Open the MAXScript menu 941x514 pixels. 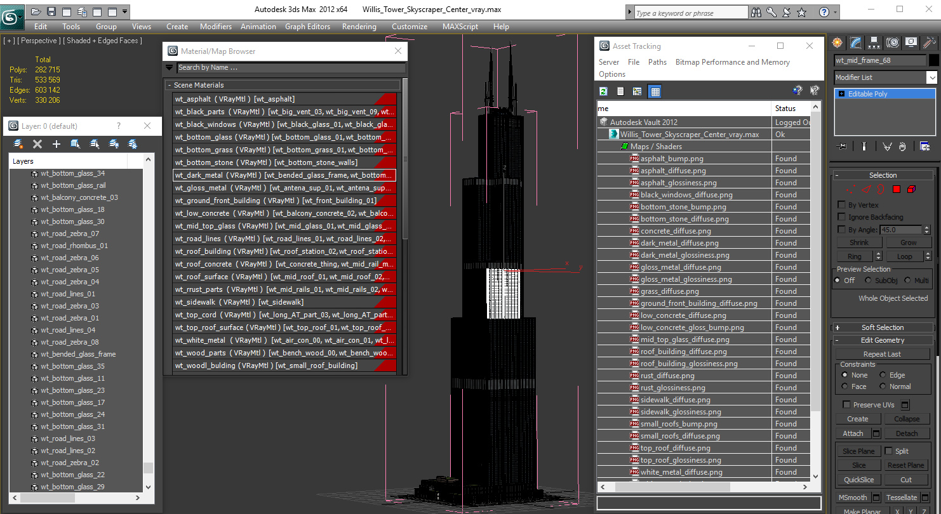tap(460, 27)
